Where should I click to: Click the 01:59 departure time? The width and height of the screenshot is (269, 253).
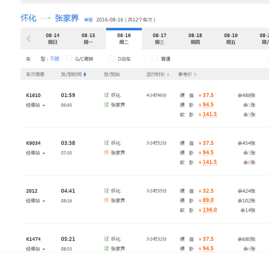tap(68, 95)
